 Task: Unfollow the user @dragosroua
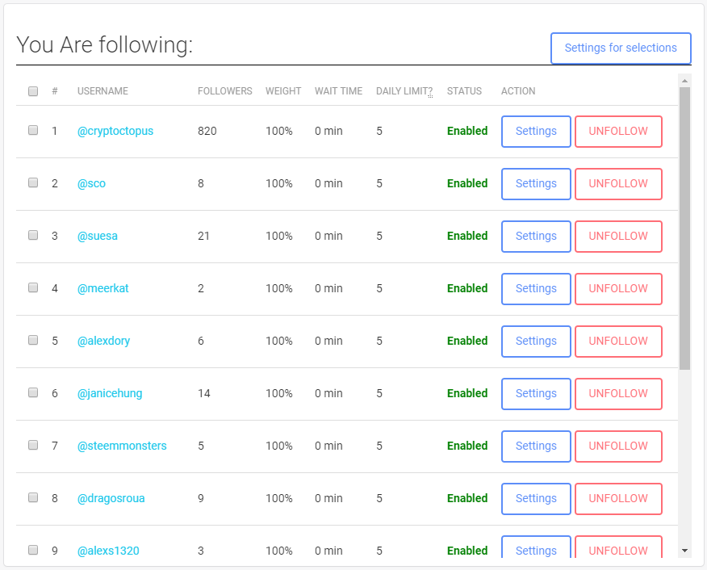point(618,498)
